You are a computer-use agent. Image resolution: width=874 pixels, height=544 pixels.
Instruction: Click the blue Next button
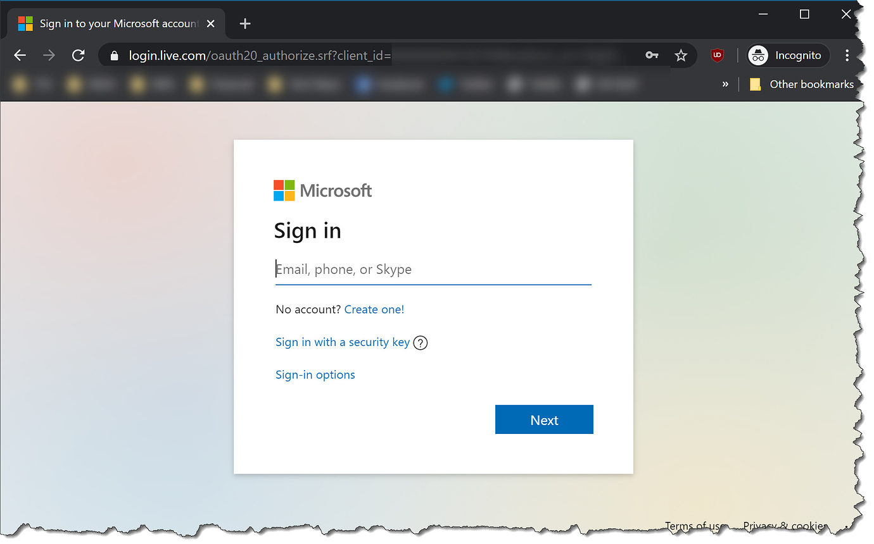click(x=544, y=420)
